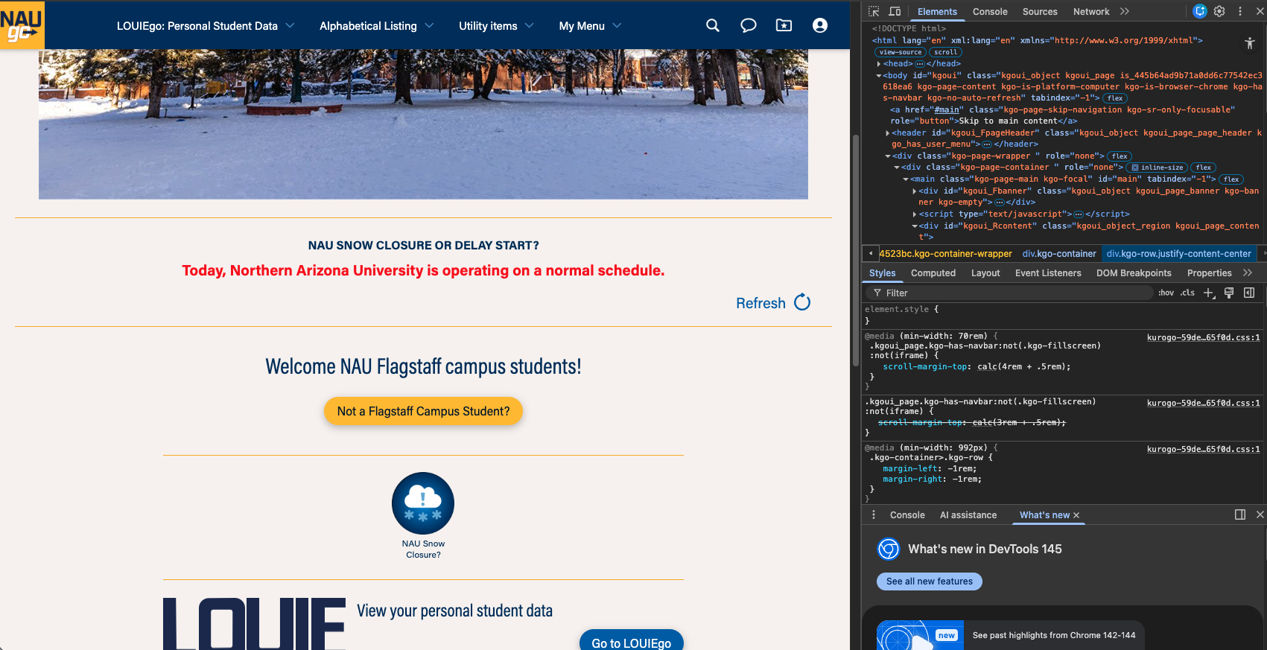This screenshot has width=1267, height=650.
Task: Toggle the :hov element state panel
Action: 1166,293
